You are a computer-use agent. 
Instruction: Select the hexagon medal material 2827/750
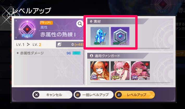120,36
